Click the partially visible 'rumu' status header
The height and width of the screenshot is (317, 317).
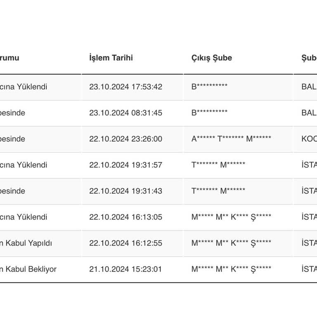click(9, 58)
